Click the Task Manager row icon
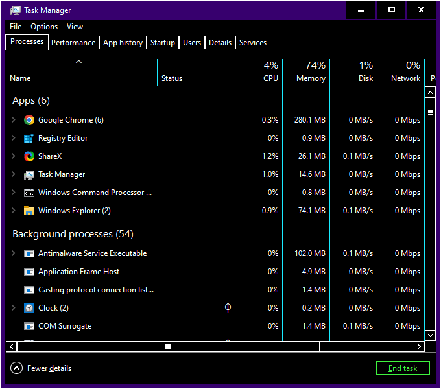Screen dimensions: 441x389 coord(29,174)
